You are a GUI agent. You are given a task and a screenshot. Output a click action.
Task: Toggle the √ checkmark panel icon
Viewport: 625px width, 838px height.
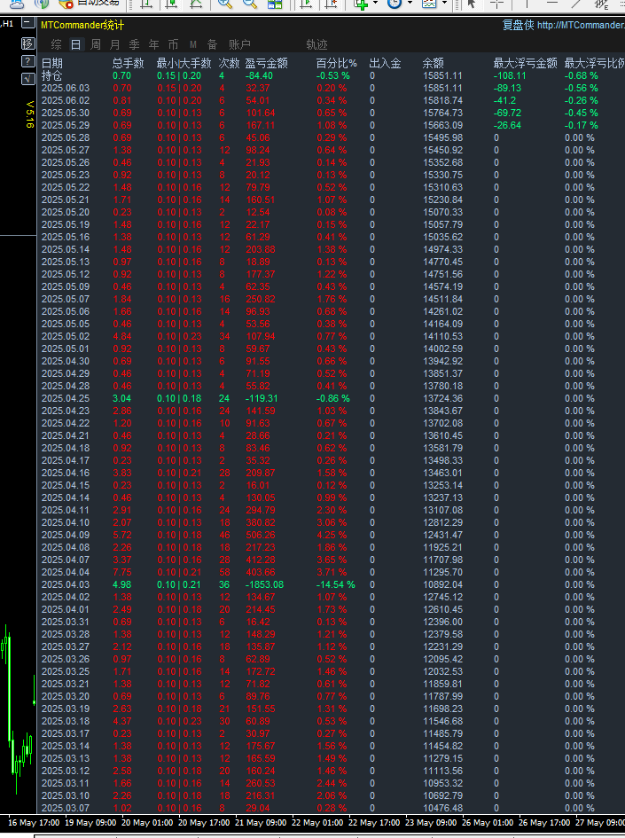tap(27, 79)
